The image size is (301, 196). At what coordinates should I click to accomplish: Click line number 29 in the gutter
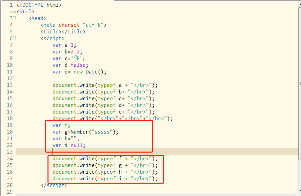pos(10,192)
